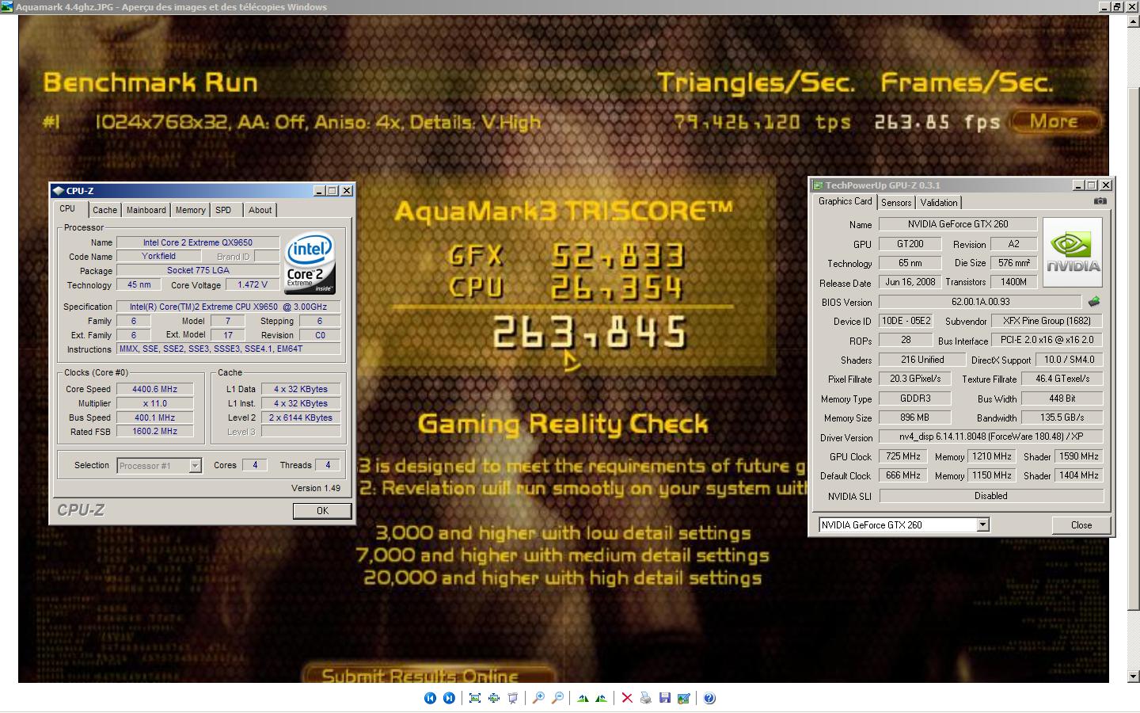Viewport: 1140px width, 713px height.
Task: Click the Bandwidth 135.5 GB/s value
Action: 1062,418
